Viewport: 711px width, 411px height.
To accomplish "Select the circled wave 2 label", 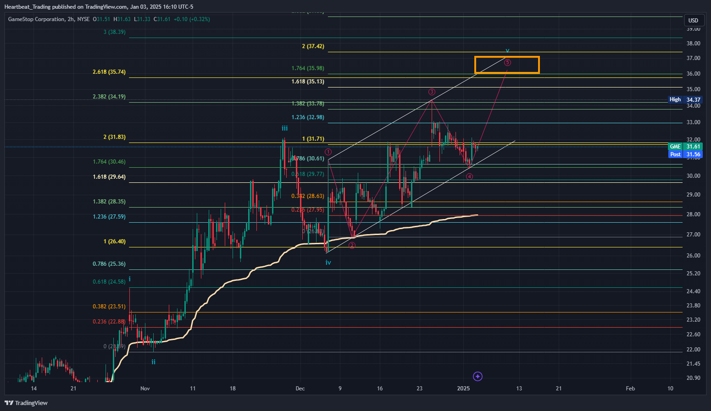I will (x=352, y=246).
